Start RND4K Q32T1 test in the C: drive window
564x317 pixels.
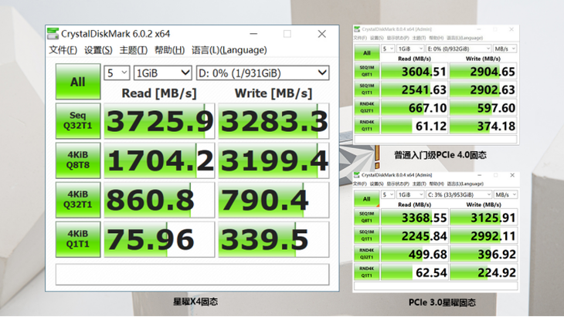click(366, 254)
